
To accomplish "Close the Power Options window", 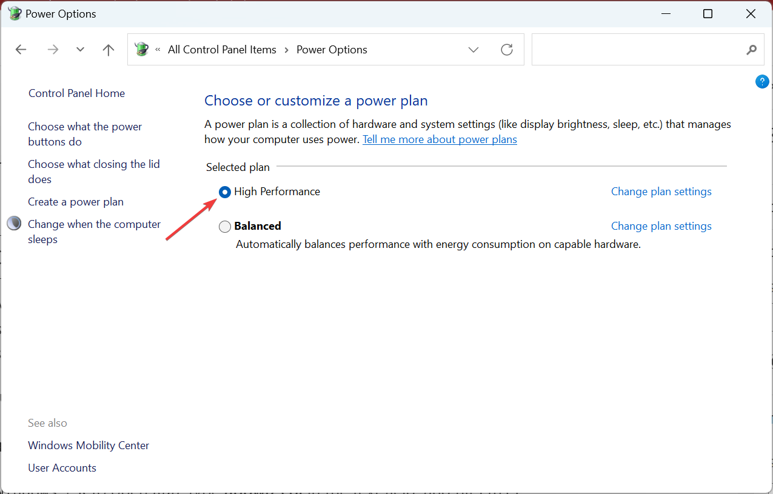I will coord(752,14).
